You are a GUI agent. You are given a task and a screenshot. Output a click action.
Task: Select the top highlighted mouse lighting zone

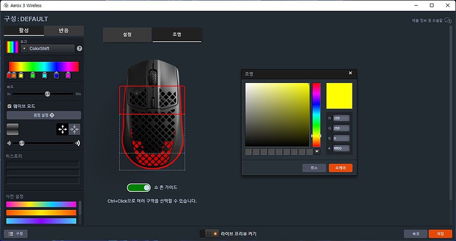tap(152, 100)
